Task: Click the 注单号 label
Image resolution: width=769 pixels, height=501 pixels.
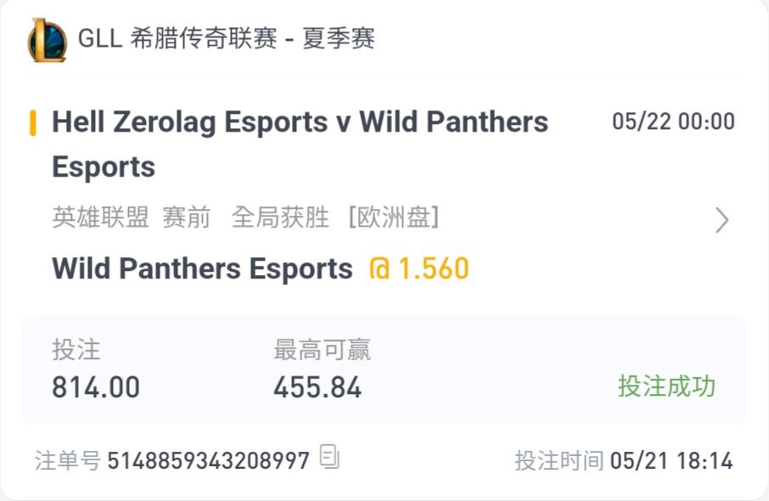Action: click(67, 461)
